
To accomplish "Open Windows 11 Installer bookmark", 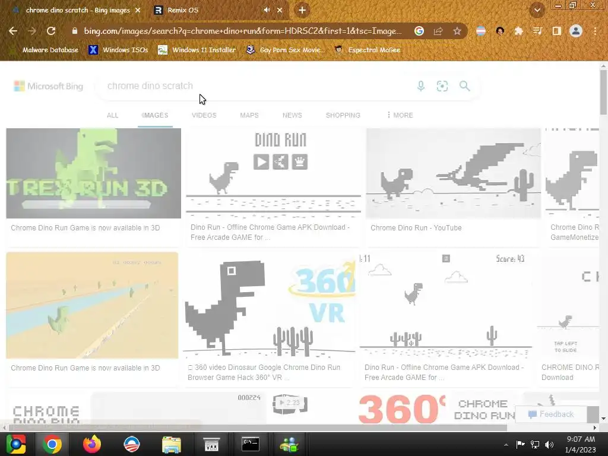I will (x=197, y=50).
